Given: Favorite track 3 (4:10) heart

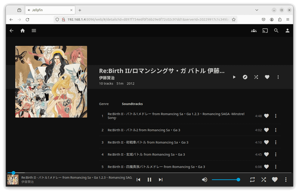Looking at the screenshot, I should click(266, 142).
